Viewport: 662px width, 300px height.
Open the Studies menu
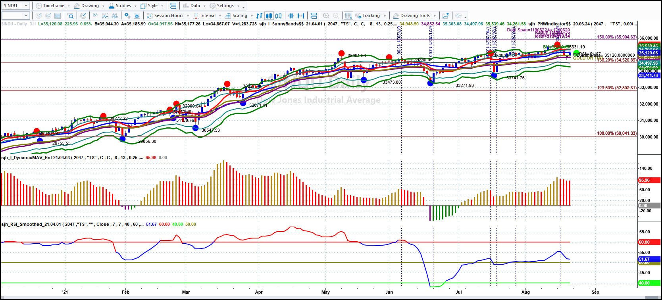[120, 6]
